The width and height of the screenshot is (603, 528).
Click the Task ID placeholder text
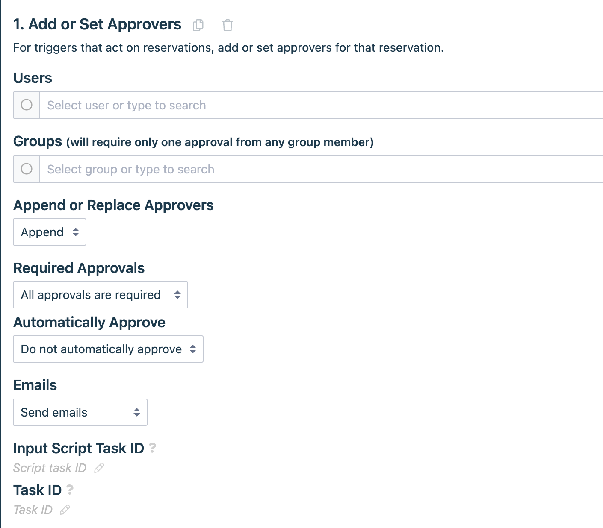click(33, 510)
